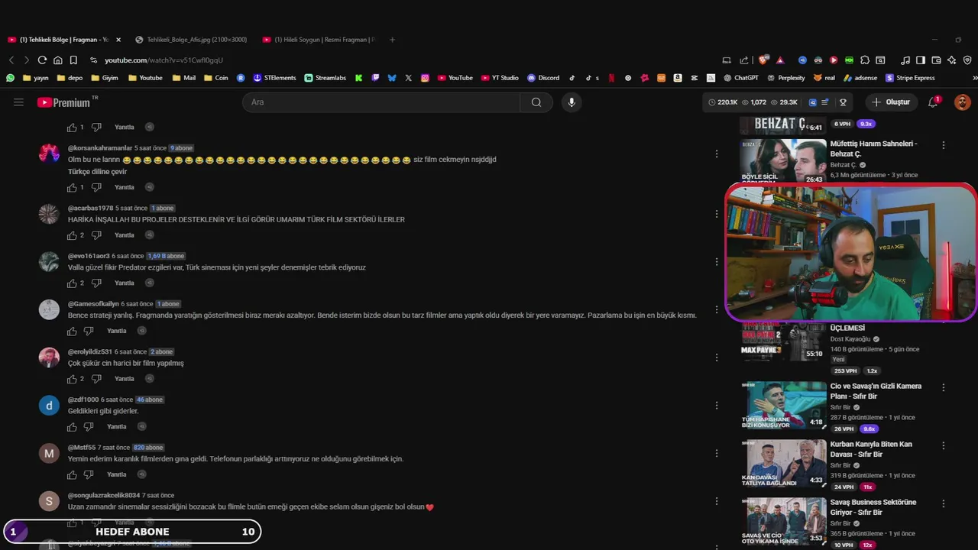This screenshot has height=550, width=978.
Task: Open the notifications bell
Action: point(933,102)
